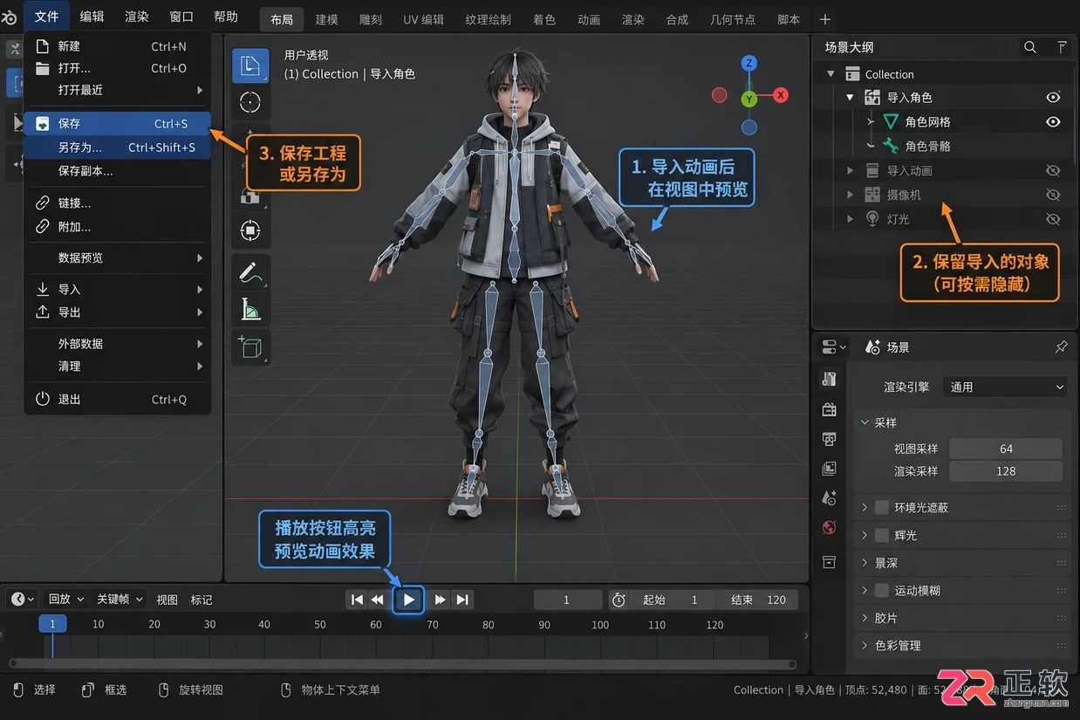Open the 视图 menu in timeline
Viewport: 1080px width, 720px height.
[167, 600]
